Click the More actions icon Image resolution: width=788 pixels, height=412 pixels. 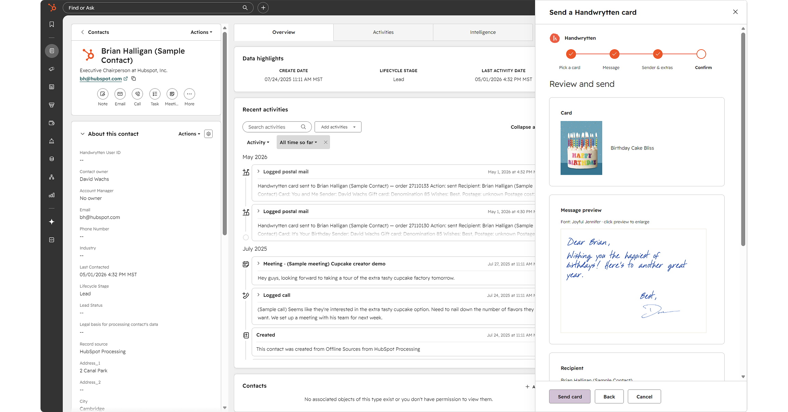click(x=189, y=94)
